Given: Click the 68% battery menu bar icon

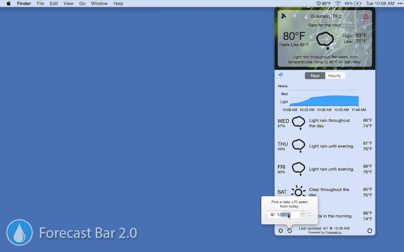Looking at the screenshot, I should [x=353, y=3].
